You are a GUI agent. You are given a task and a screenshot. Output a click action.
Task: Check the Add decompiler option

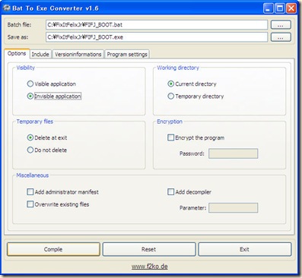tap(171, 192)
